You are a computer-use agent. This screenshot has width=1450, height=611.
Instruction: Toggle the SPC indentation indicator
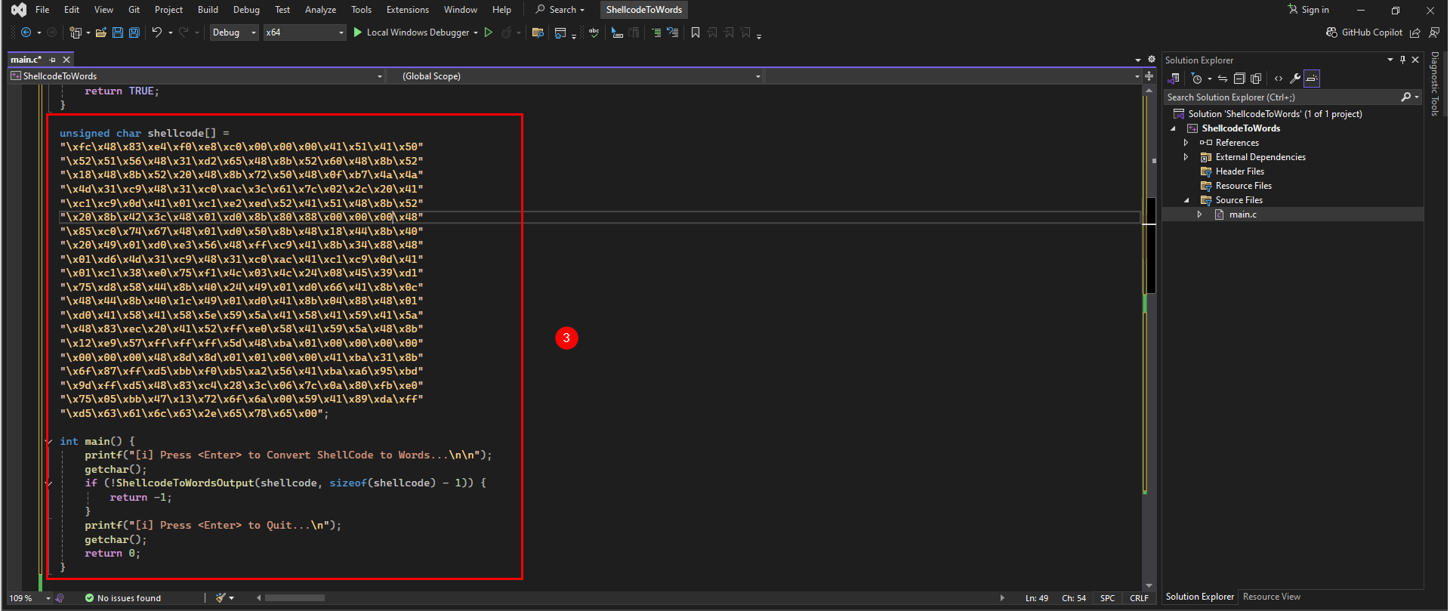(x=1107, y=598)
